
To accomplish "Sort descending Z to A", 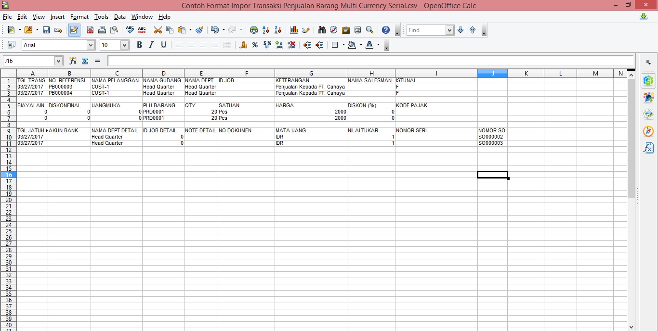I will (278, 30).
